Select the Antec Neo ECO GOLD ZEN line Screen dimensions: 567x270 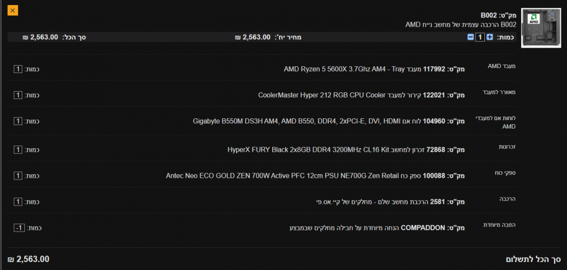pyautogui.click(x=315, y=176)
